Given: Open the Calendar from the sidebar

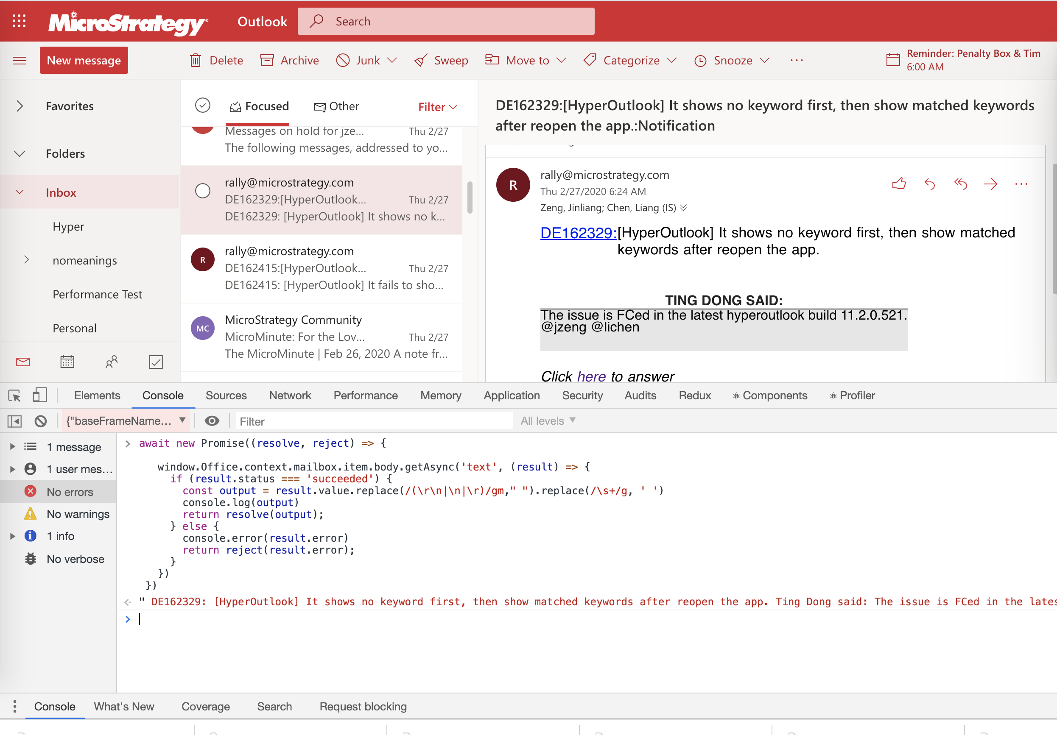Looking at the screenshot, I should click(67, 362).
